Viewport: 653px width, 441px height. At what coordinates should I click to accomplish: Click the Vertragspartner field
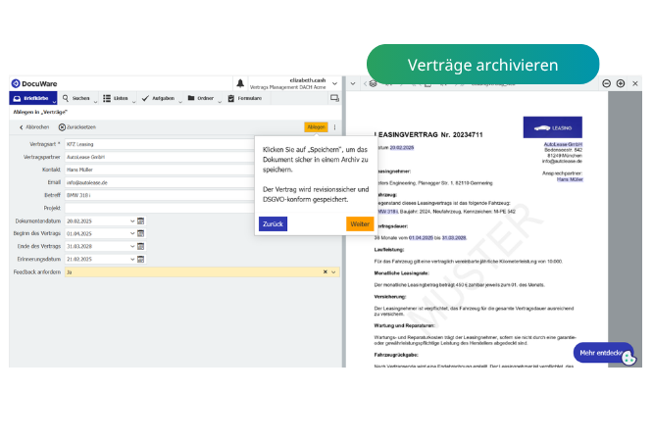(160, 157)
